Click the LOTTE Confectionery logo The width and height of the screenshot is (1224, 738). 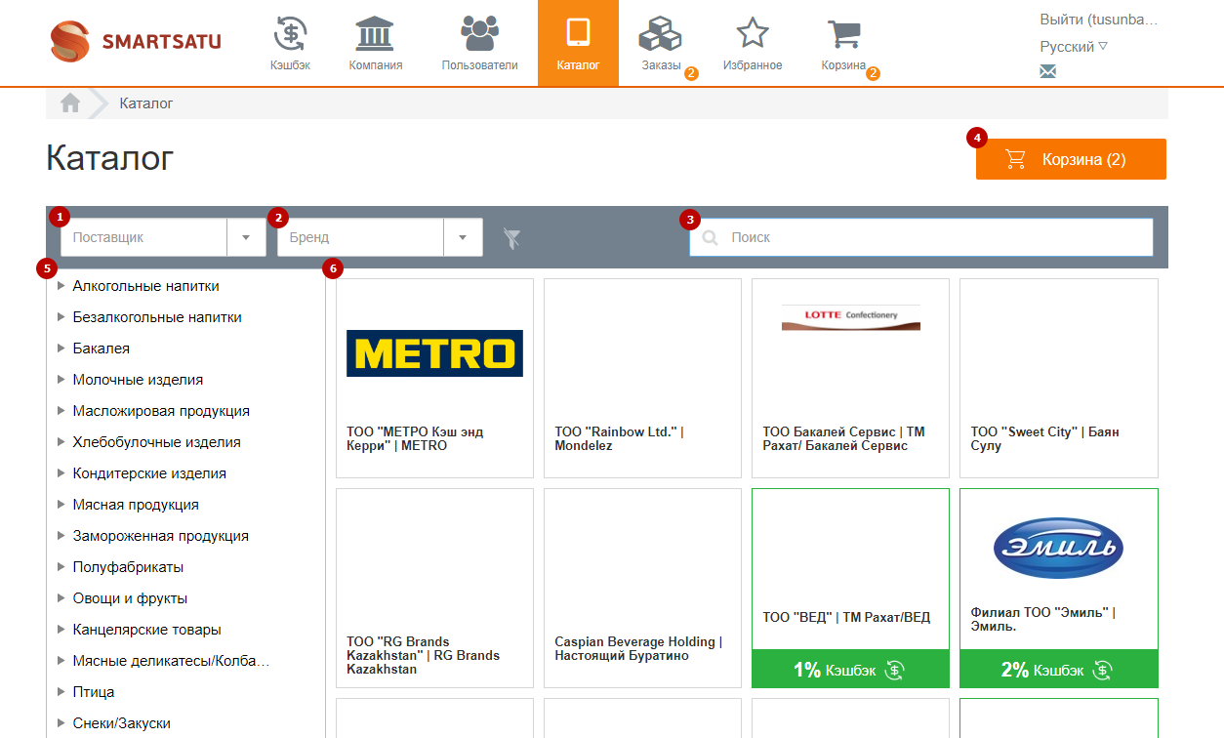851,317
